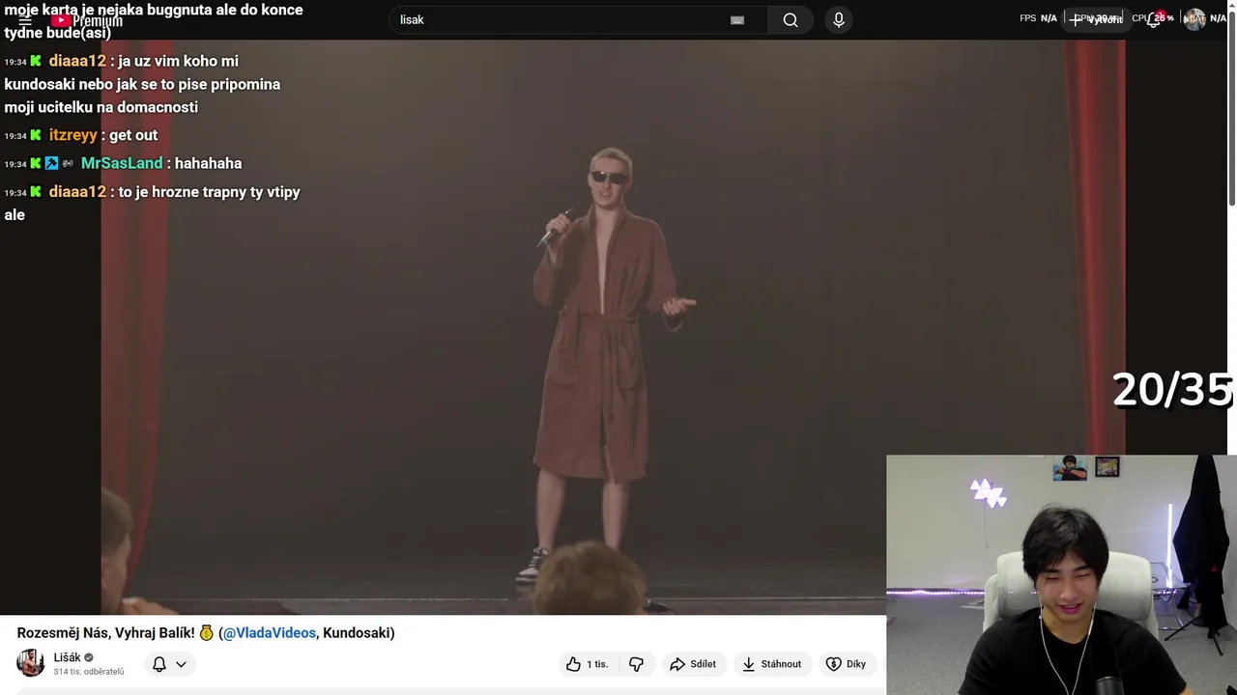This screenshot has height=695, width=1237.
Task: Click the chat message 'get out'
Action: pyautogui.click(x=133, y=135)
